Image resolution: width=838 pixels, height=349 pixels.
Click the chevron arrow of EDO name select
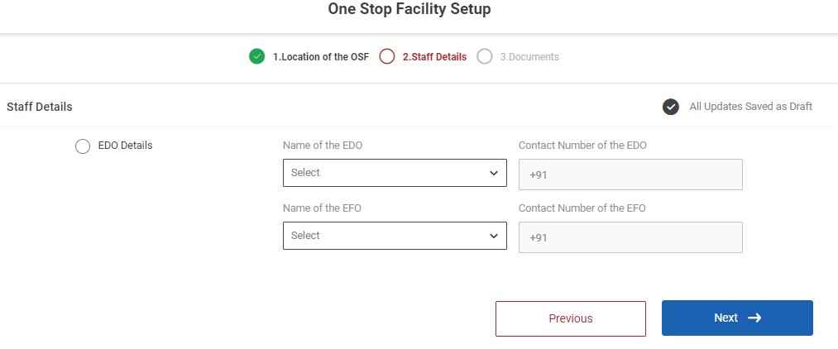494,173
